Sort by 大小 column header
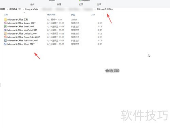This screenshot has width=170, height=128. (x=93, y=15)
